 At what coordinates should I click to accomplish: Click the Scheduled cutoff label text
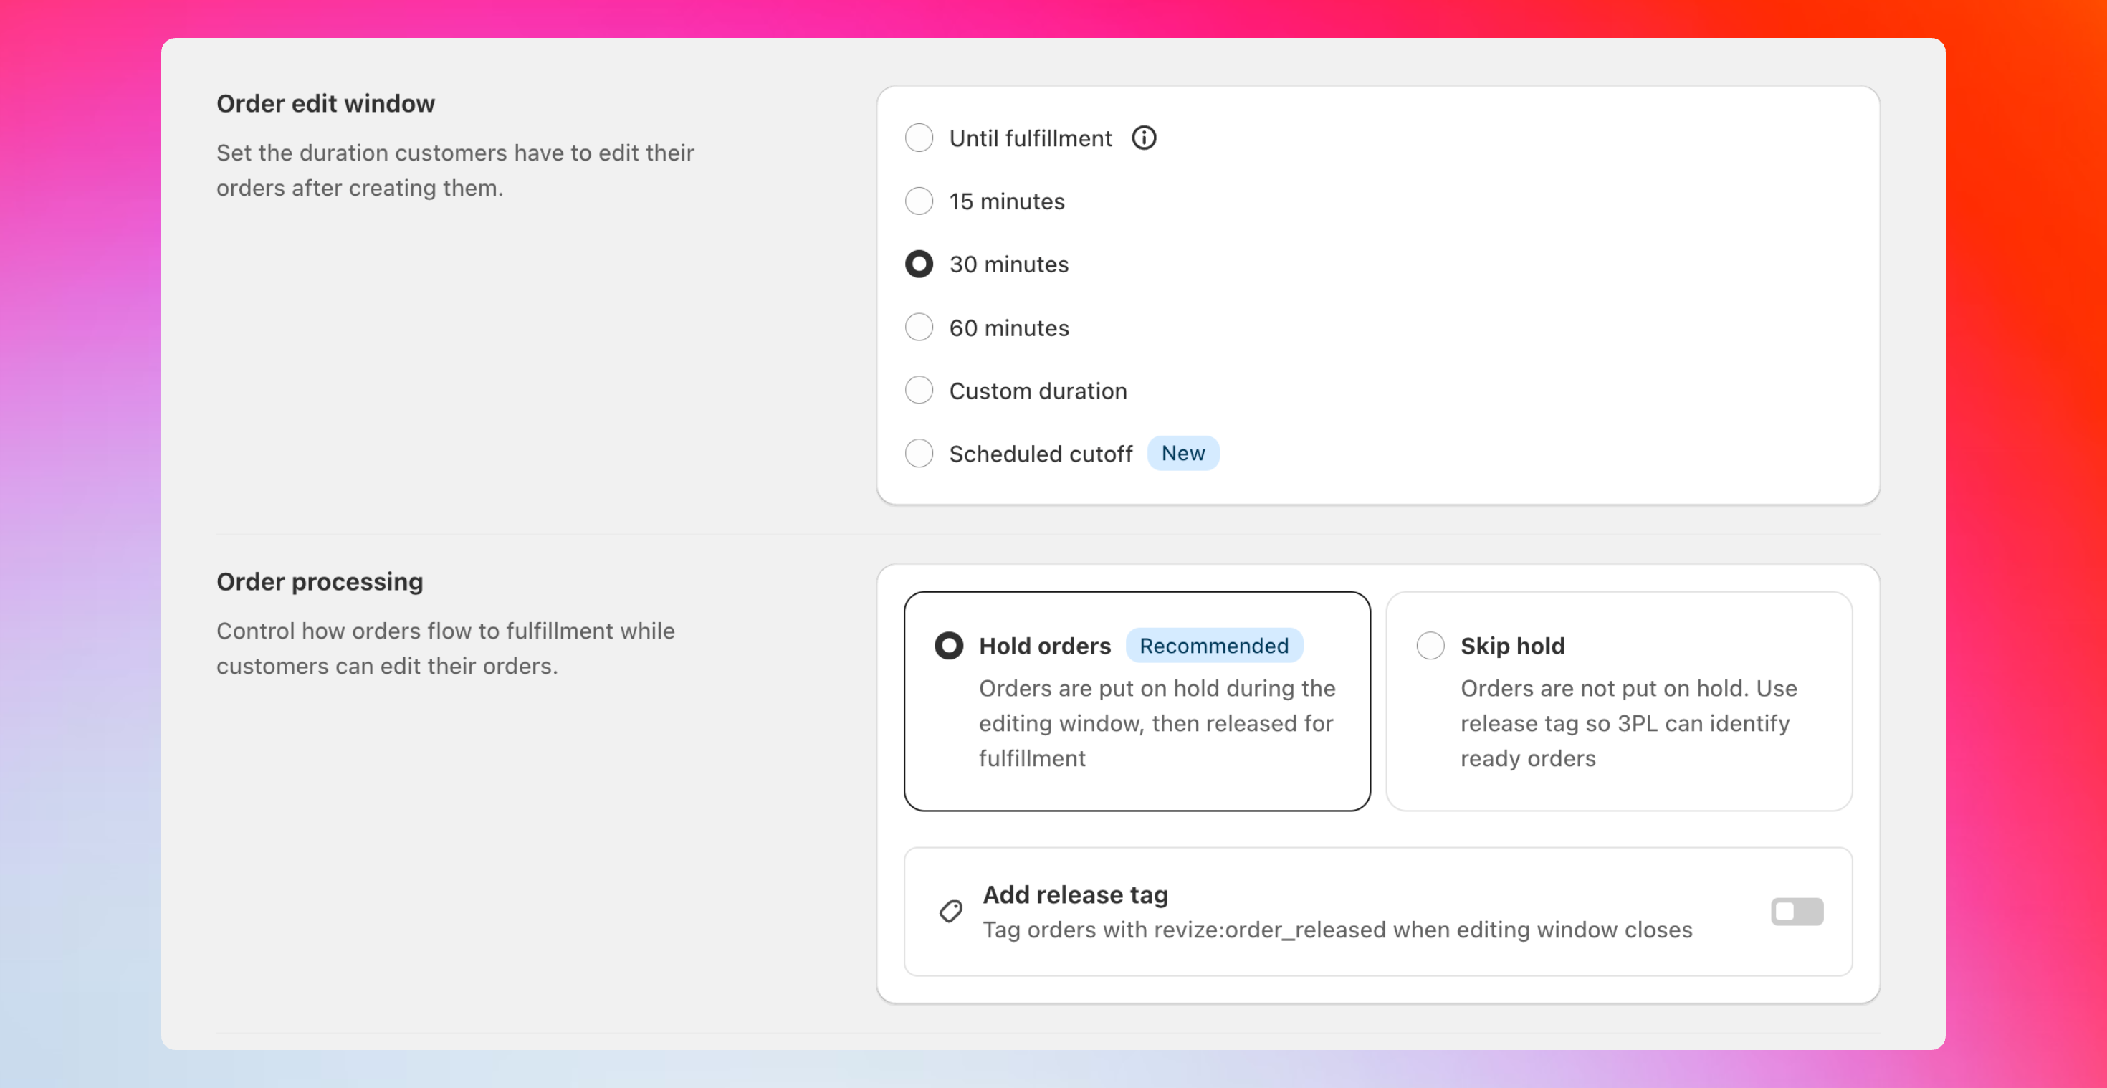pos(1041,453)
